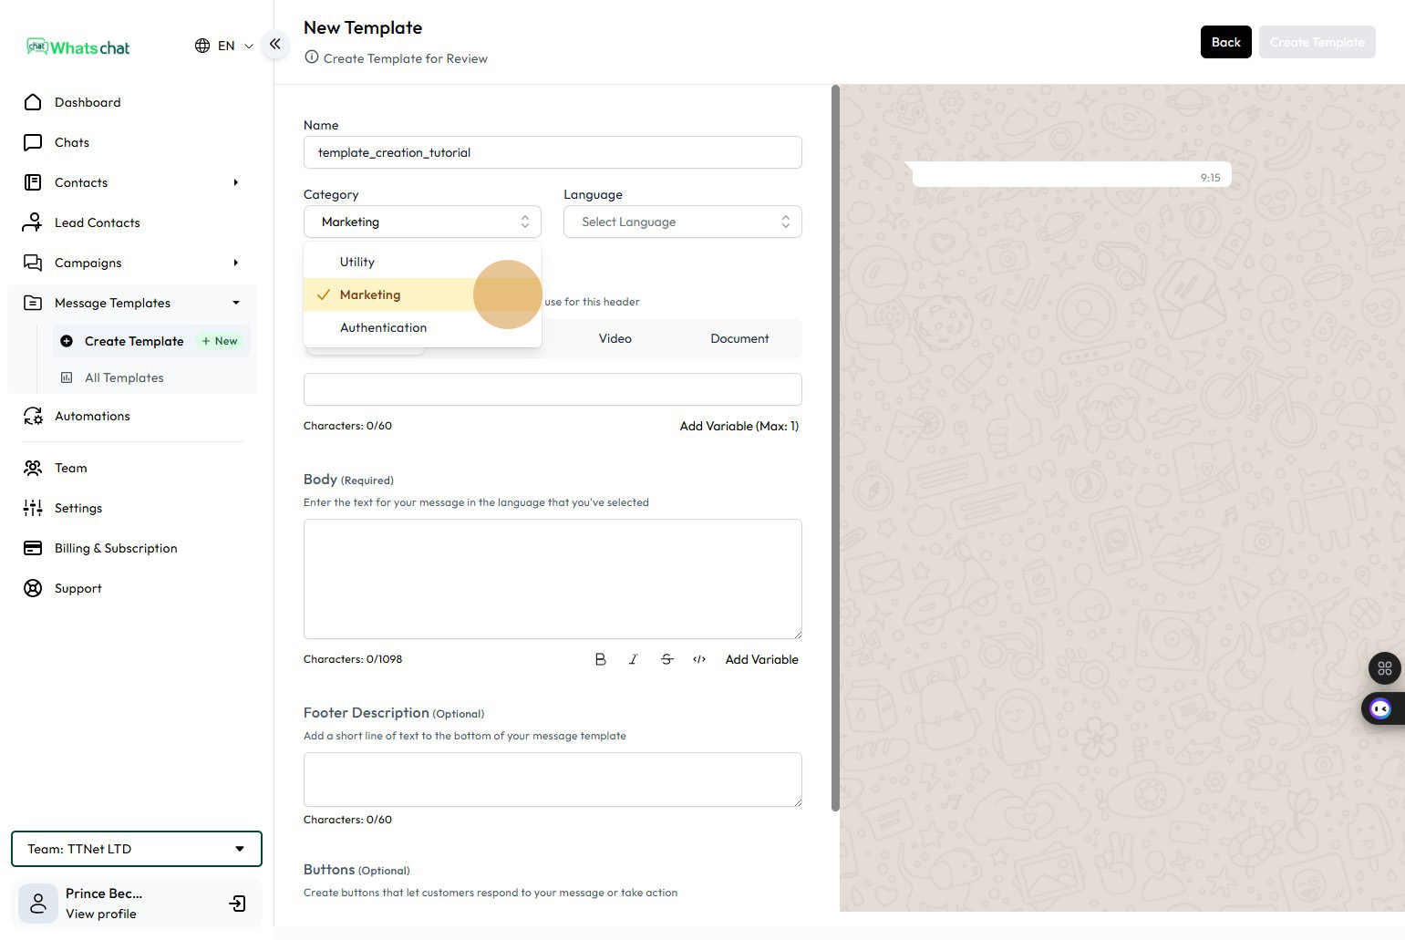Pick the checked Marketing option
The image size is (1405, 940).
point(370,294)
